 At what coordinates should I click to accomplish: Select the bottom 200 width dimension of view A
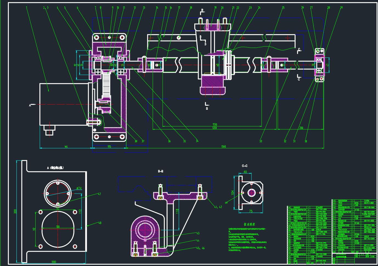tap(54, 262)
